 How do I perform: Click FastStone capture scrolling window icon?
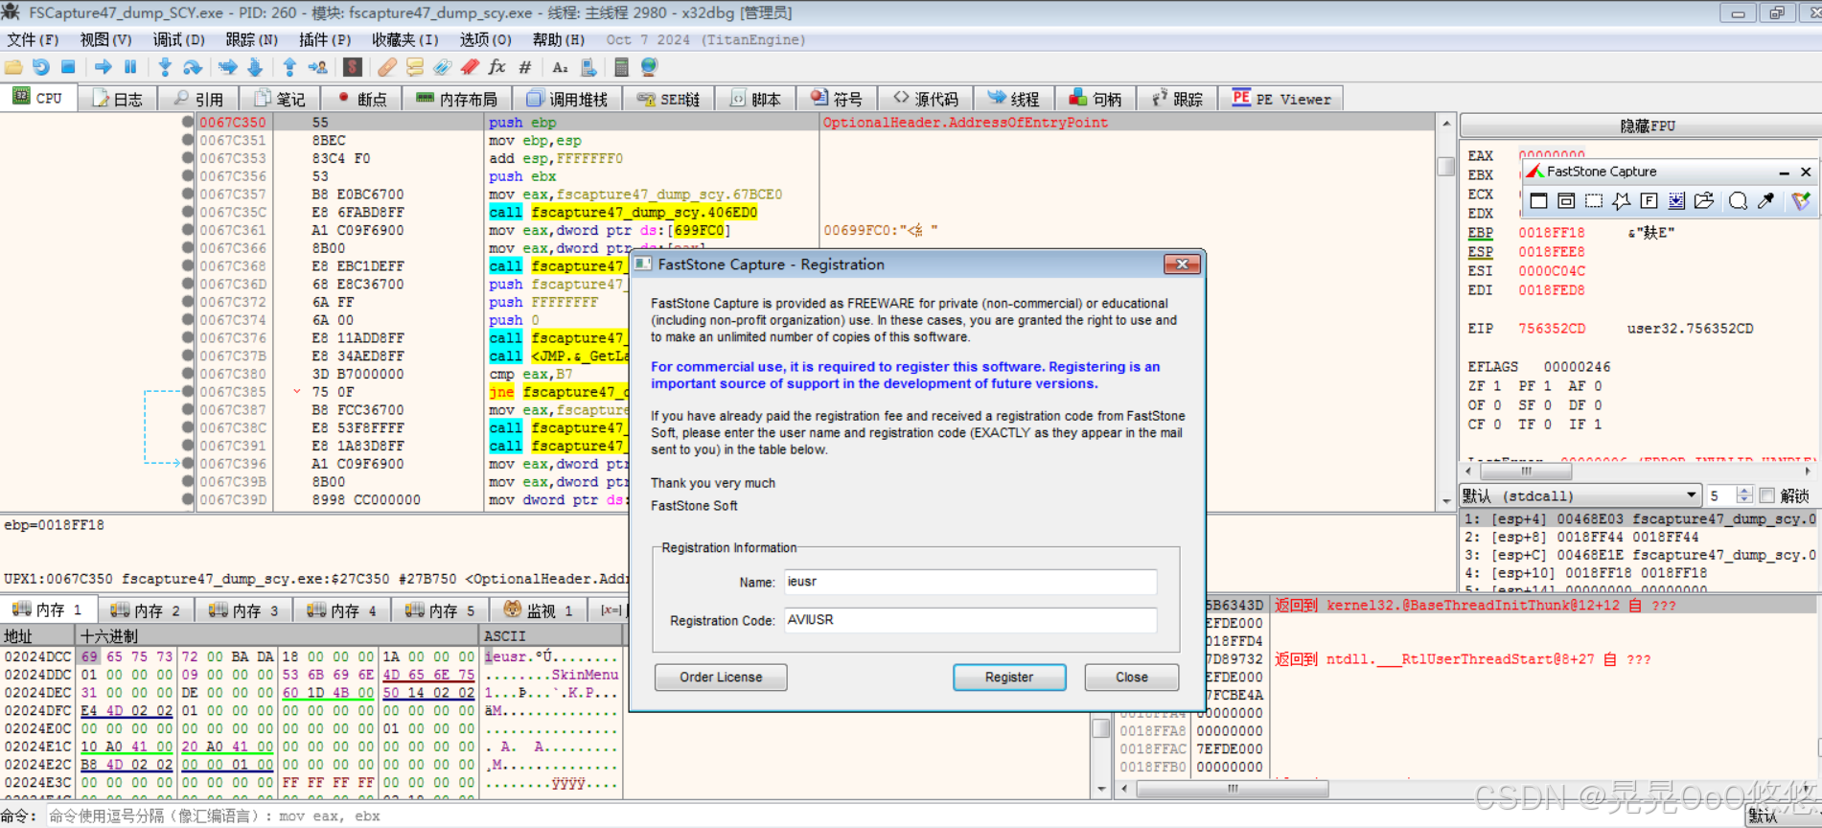point(1676,200)
